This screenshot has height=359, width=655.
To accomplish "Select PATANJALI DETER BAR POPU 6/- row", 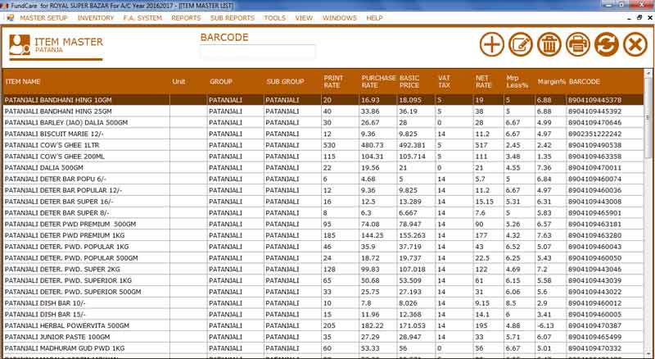I will point(323,179).
